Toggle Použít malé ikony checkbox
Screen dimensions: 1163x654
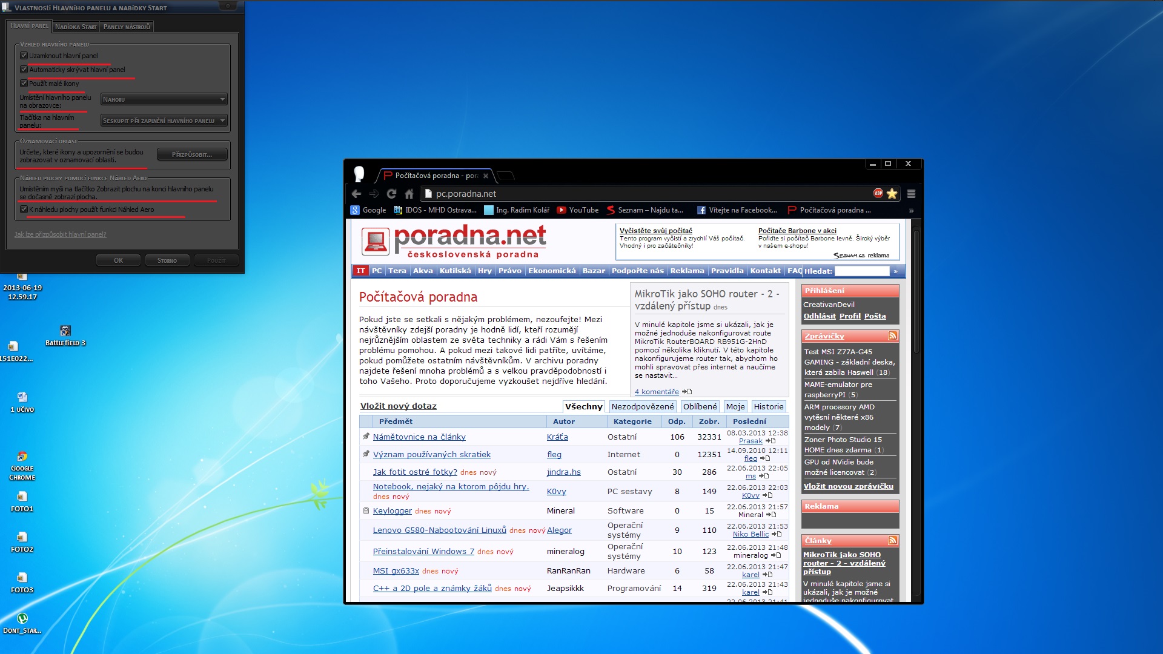click(24, 84)
